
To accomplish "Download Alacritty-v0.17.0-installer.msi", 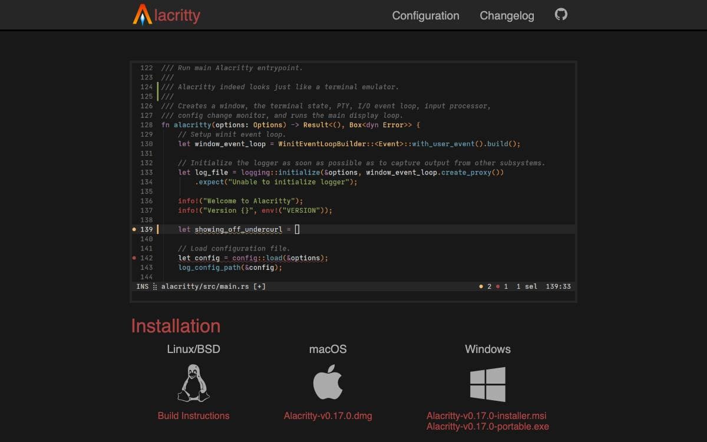I will coord(487,415).
